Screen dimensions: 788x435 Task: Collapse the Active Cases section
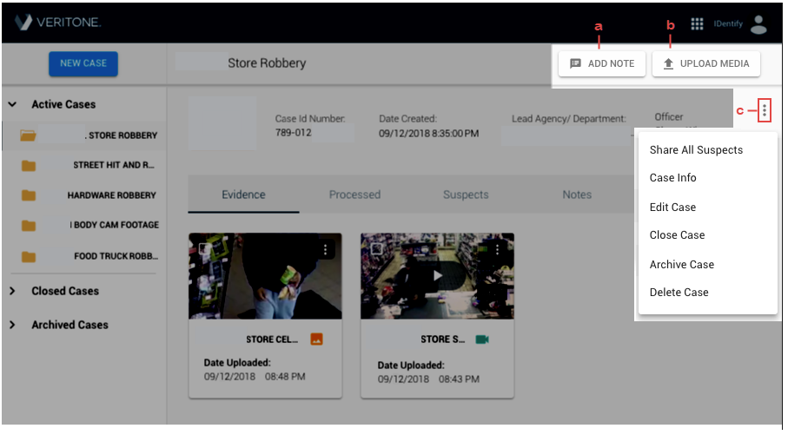(12, 104)
